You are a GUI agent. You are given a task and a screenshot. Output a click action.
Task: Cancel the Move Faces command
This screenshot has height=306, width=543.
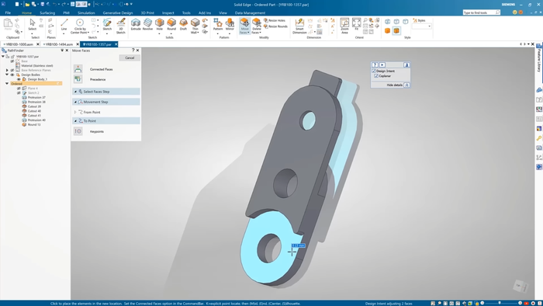click(x=130, y=58)
